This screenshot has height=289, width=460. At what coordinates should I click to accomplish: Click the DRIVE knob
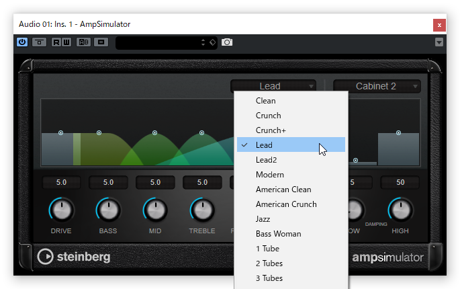coord(61,210)
